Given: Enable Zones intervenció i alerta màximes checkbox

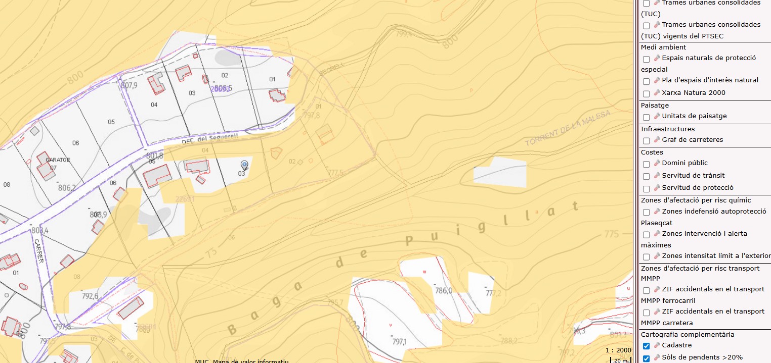Looking at the screenshot, I should tap(646, 235).
